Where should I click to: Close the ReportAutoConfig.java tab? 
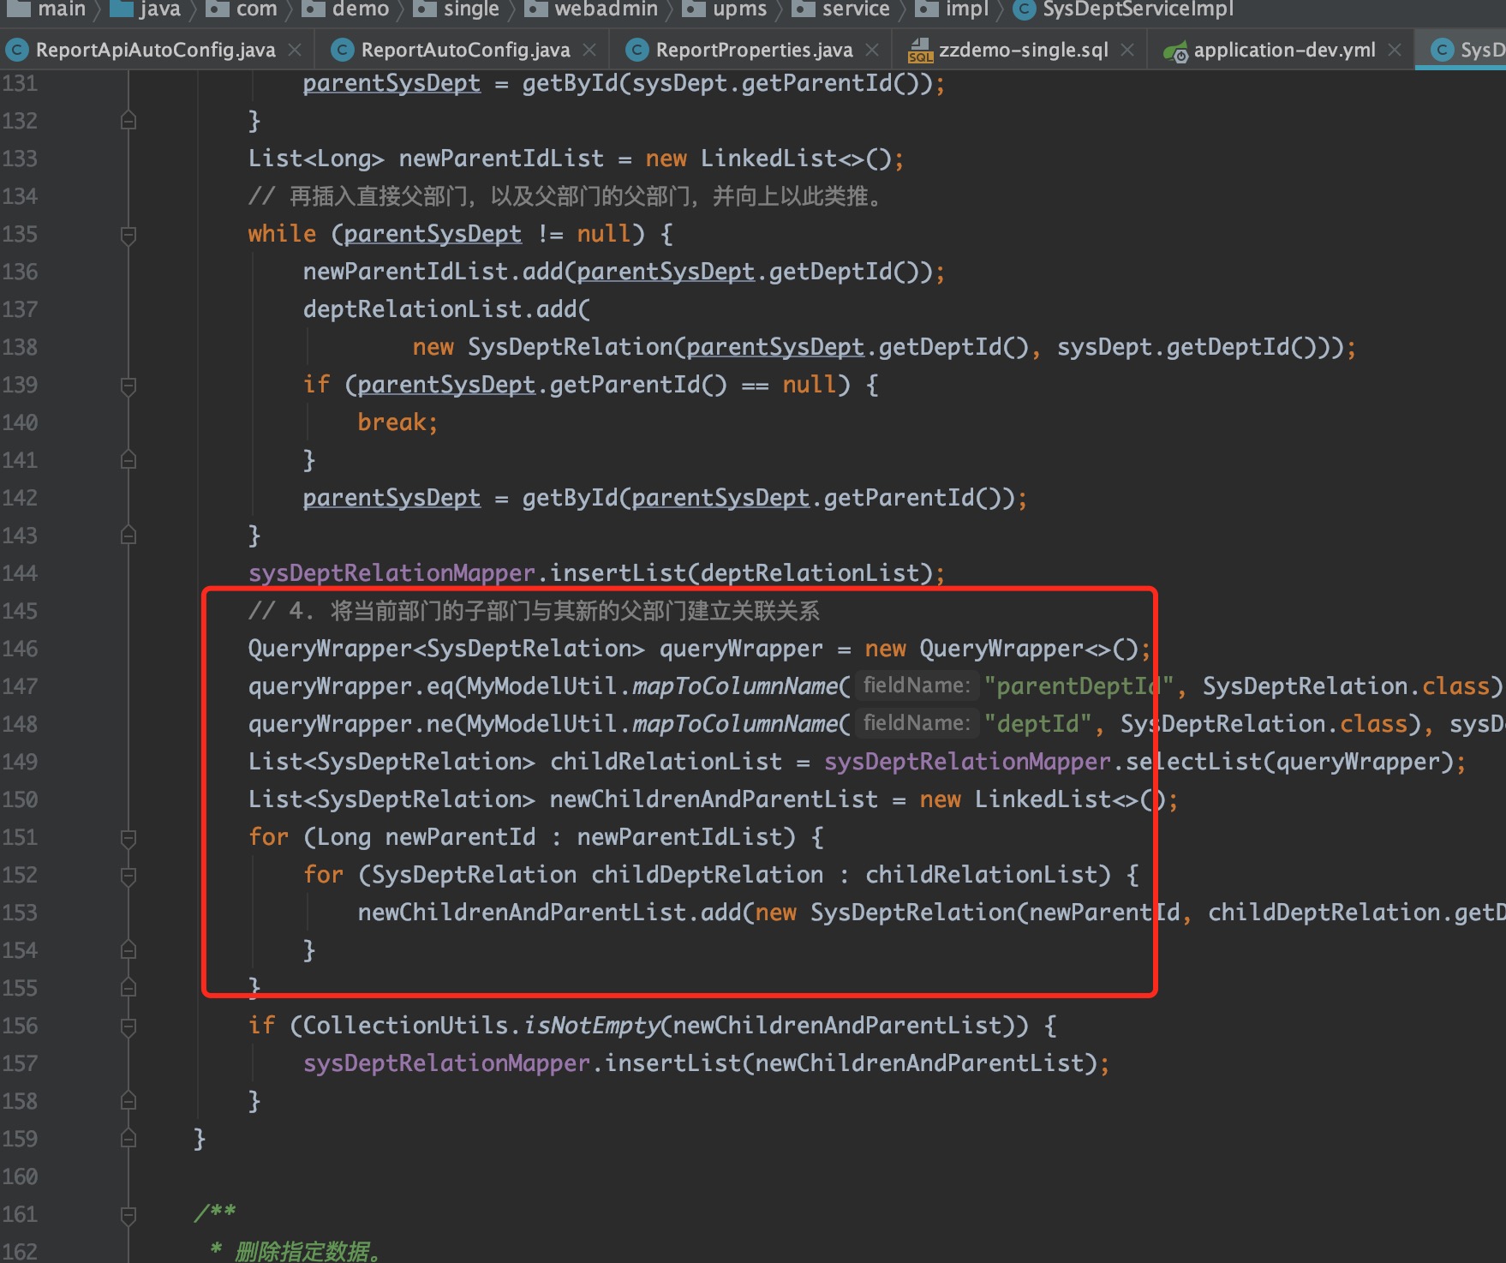[589, 50]
